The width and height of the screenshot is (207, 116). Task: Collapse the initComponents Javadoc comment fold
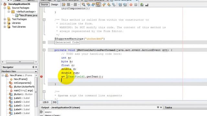(44, 20)
